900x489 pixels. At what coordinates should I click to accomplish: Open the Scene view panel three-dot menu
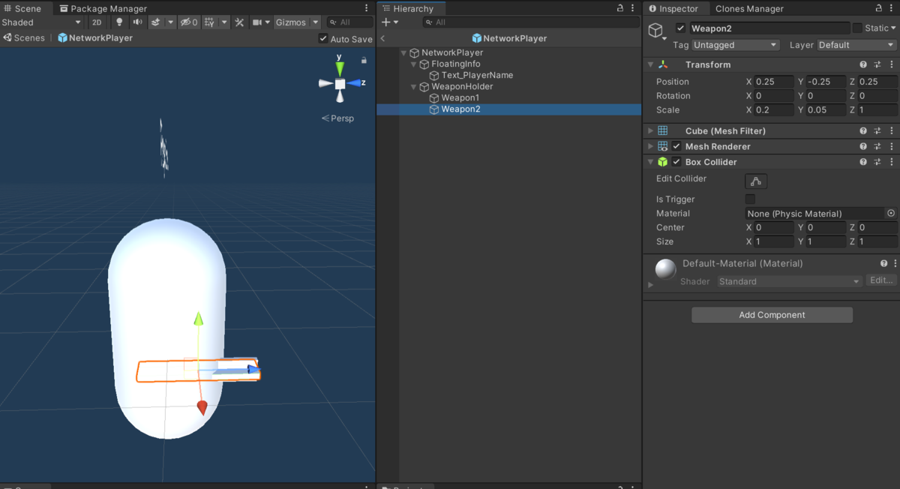coord(367,8)
